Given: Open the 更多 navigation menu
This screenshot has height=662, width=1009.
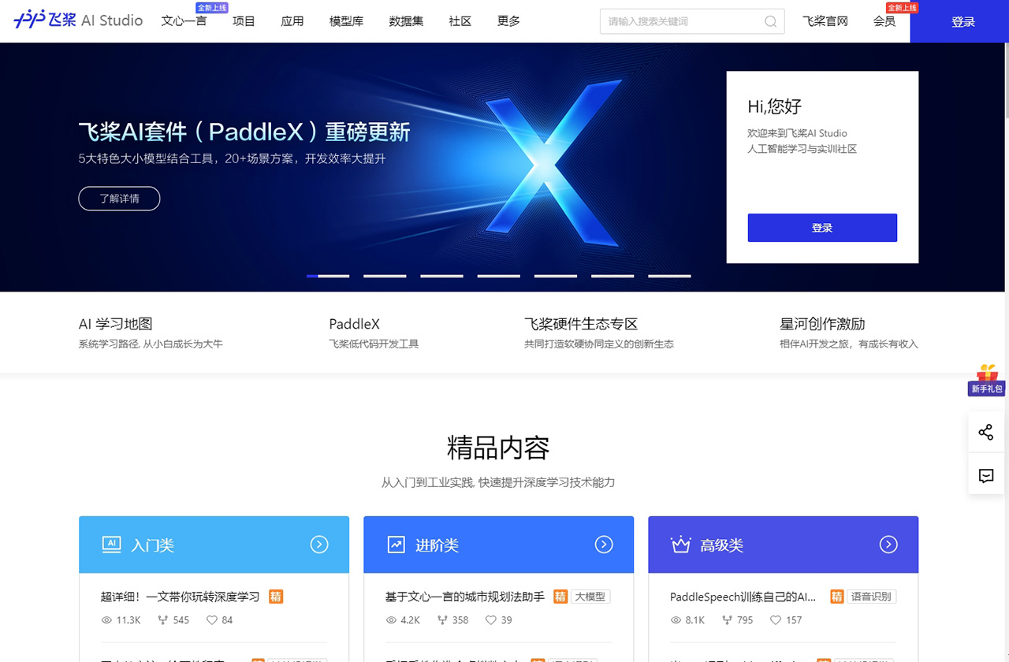Looking at the screenshot, I should pyautogui.click(x=508, y=21).
